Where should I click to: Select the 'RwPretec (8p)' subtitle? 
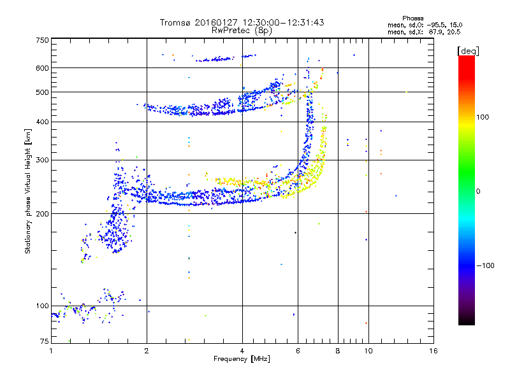(242, 31)
